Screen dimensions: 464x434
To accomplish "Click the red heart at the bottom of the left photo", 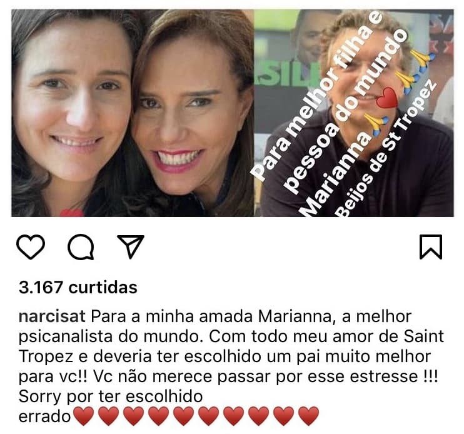I will pos(72,213).
